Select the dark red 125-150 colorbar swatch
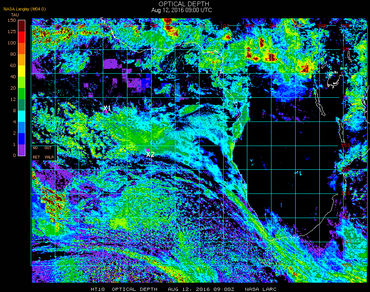The height and width of the screenshot is (292, 370). (22, 26)
